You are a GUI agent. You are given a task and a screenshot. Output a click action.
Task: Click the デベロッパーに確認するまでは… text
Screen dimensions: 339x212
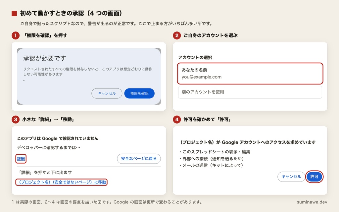(x=48, y=147)
